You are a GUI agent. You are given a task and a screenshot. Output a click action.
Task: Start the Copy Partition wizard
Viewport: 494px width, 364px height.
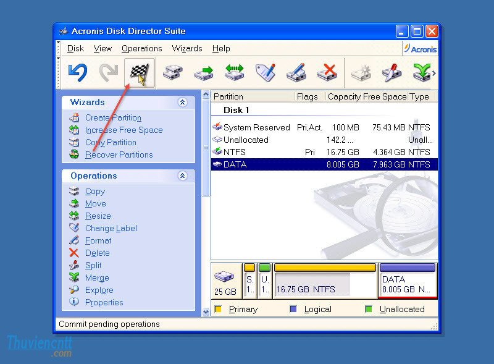click(111, 143)
